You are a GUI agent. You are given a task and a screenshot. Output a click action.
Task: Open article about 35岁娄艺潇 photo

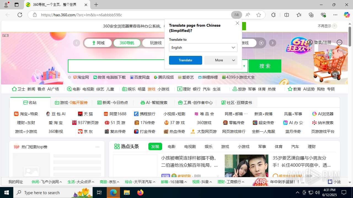(x=246, y=166)
